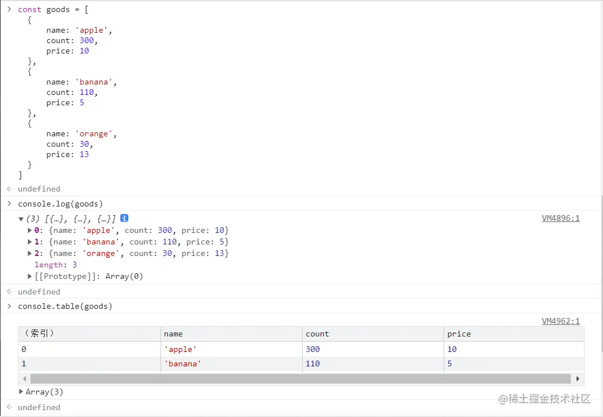Click the length: 3 property line

56,265
